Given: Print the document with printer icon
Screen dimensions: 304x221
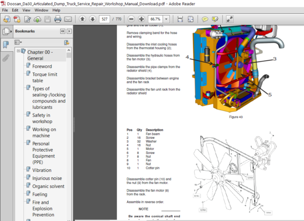Looking at the screenshot, I should [x=58, y=19].
